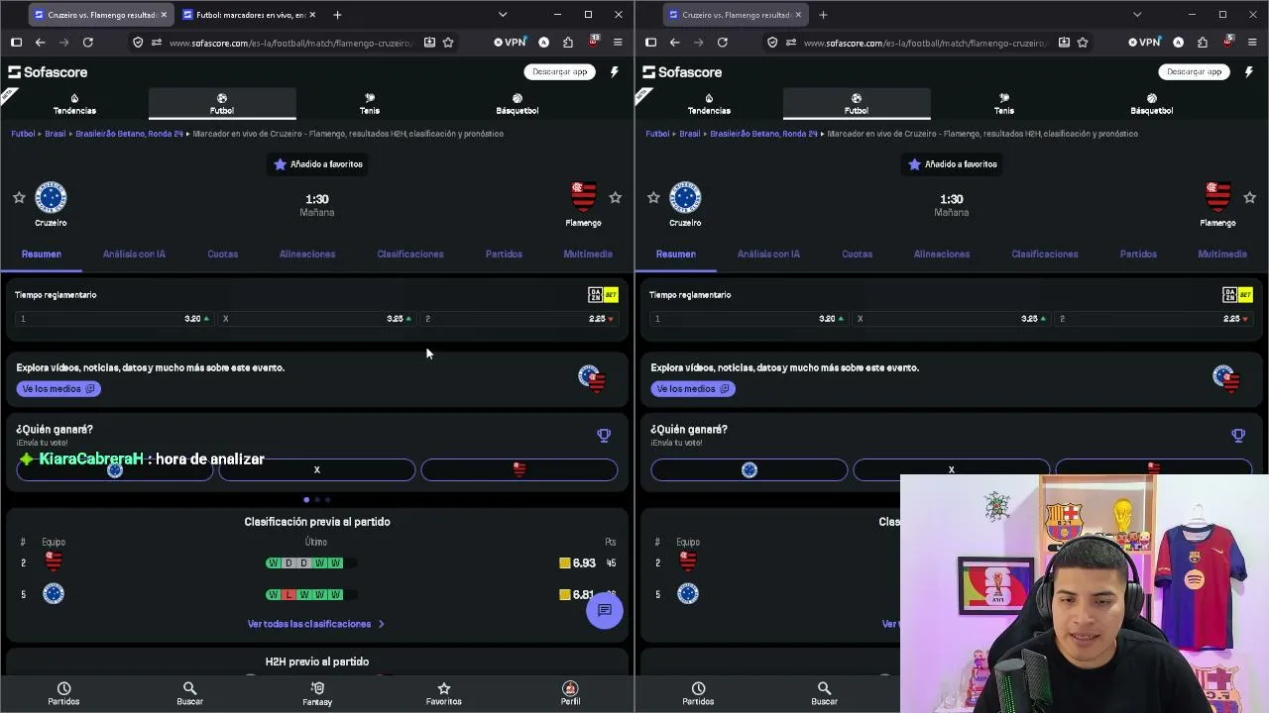
Task: Open the Cuotas tab in the left window
Action: pos(223,255)
